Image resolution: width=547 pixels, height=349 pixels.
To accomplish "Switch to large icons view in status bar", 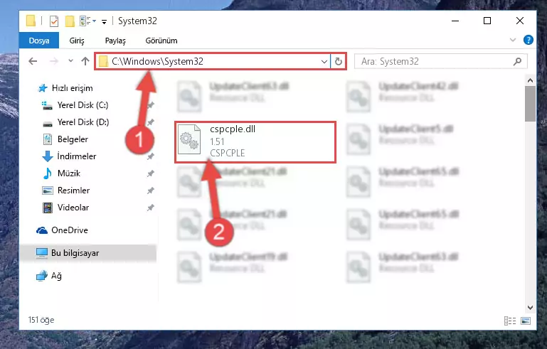I will [526, 321].
